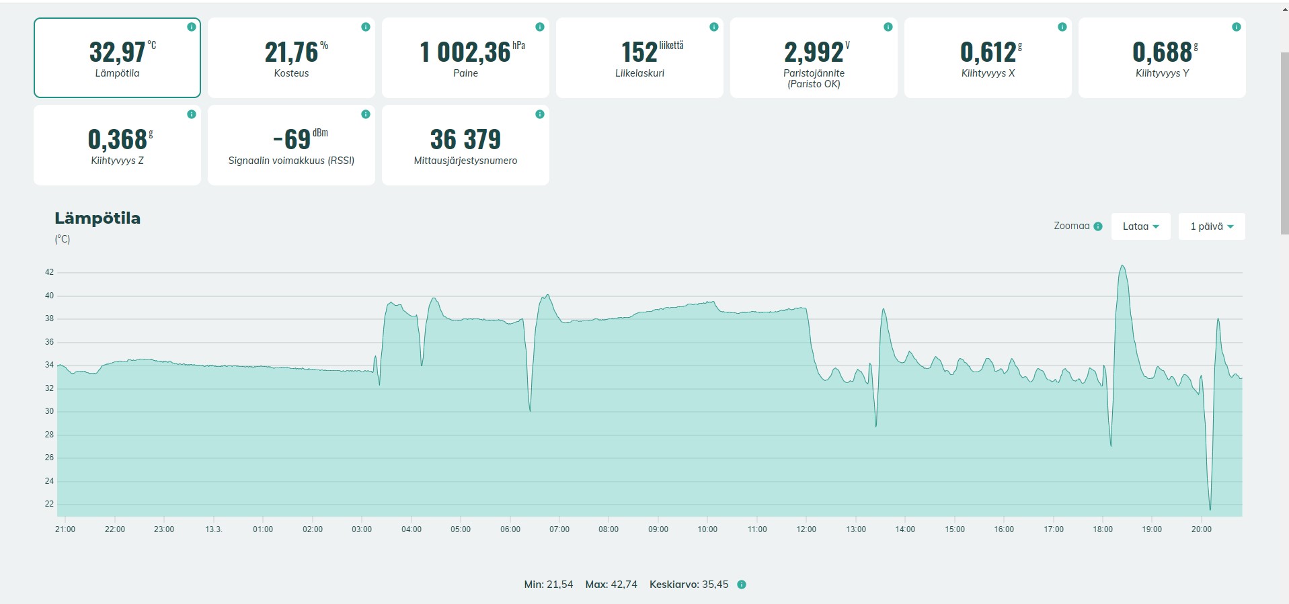Select the Mittausjärjestysnumero 36 379 card
1289x604 pixels.
(465, 145)
